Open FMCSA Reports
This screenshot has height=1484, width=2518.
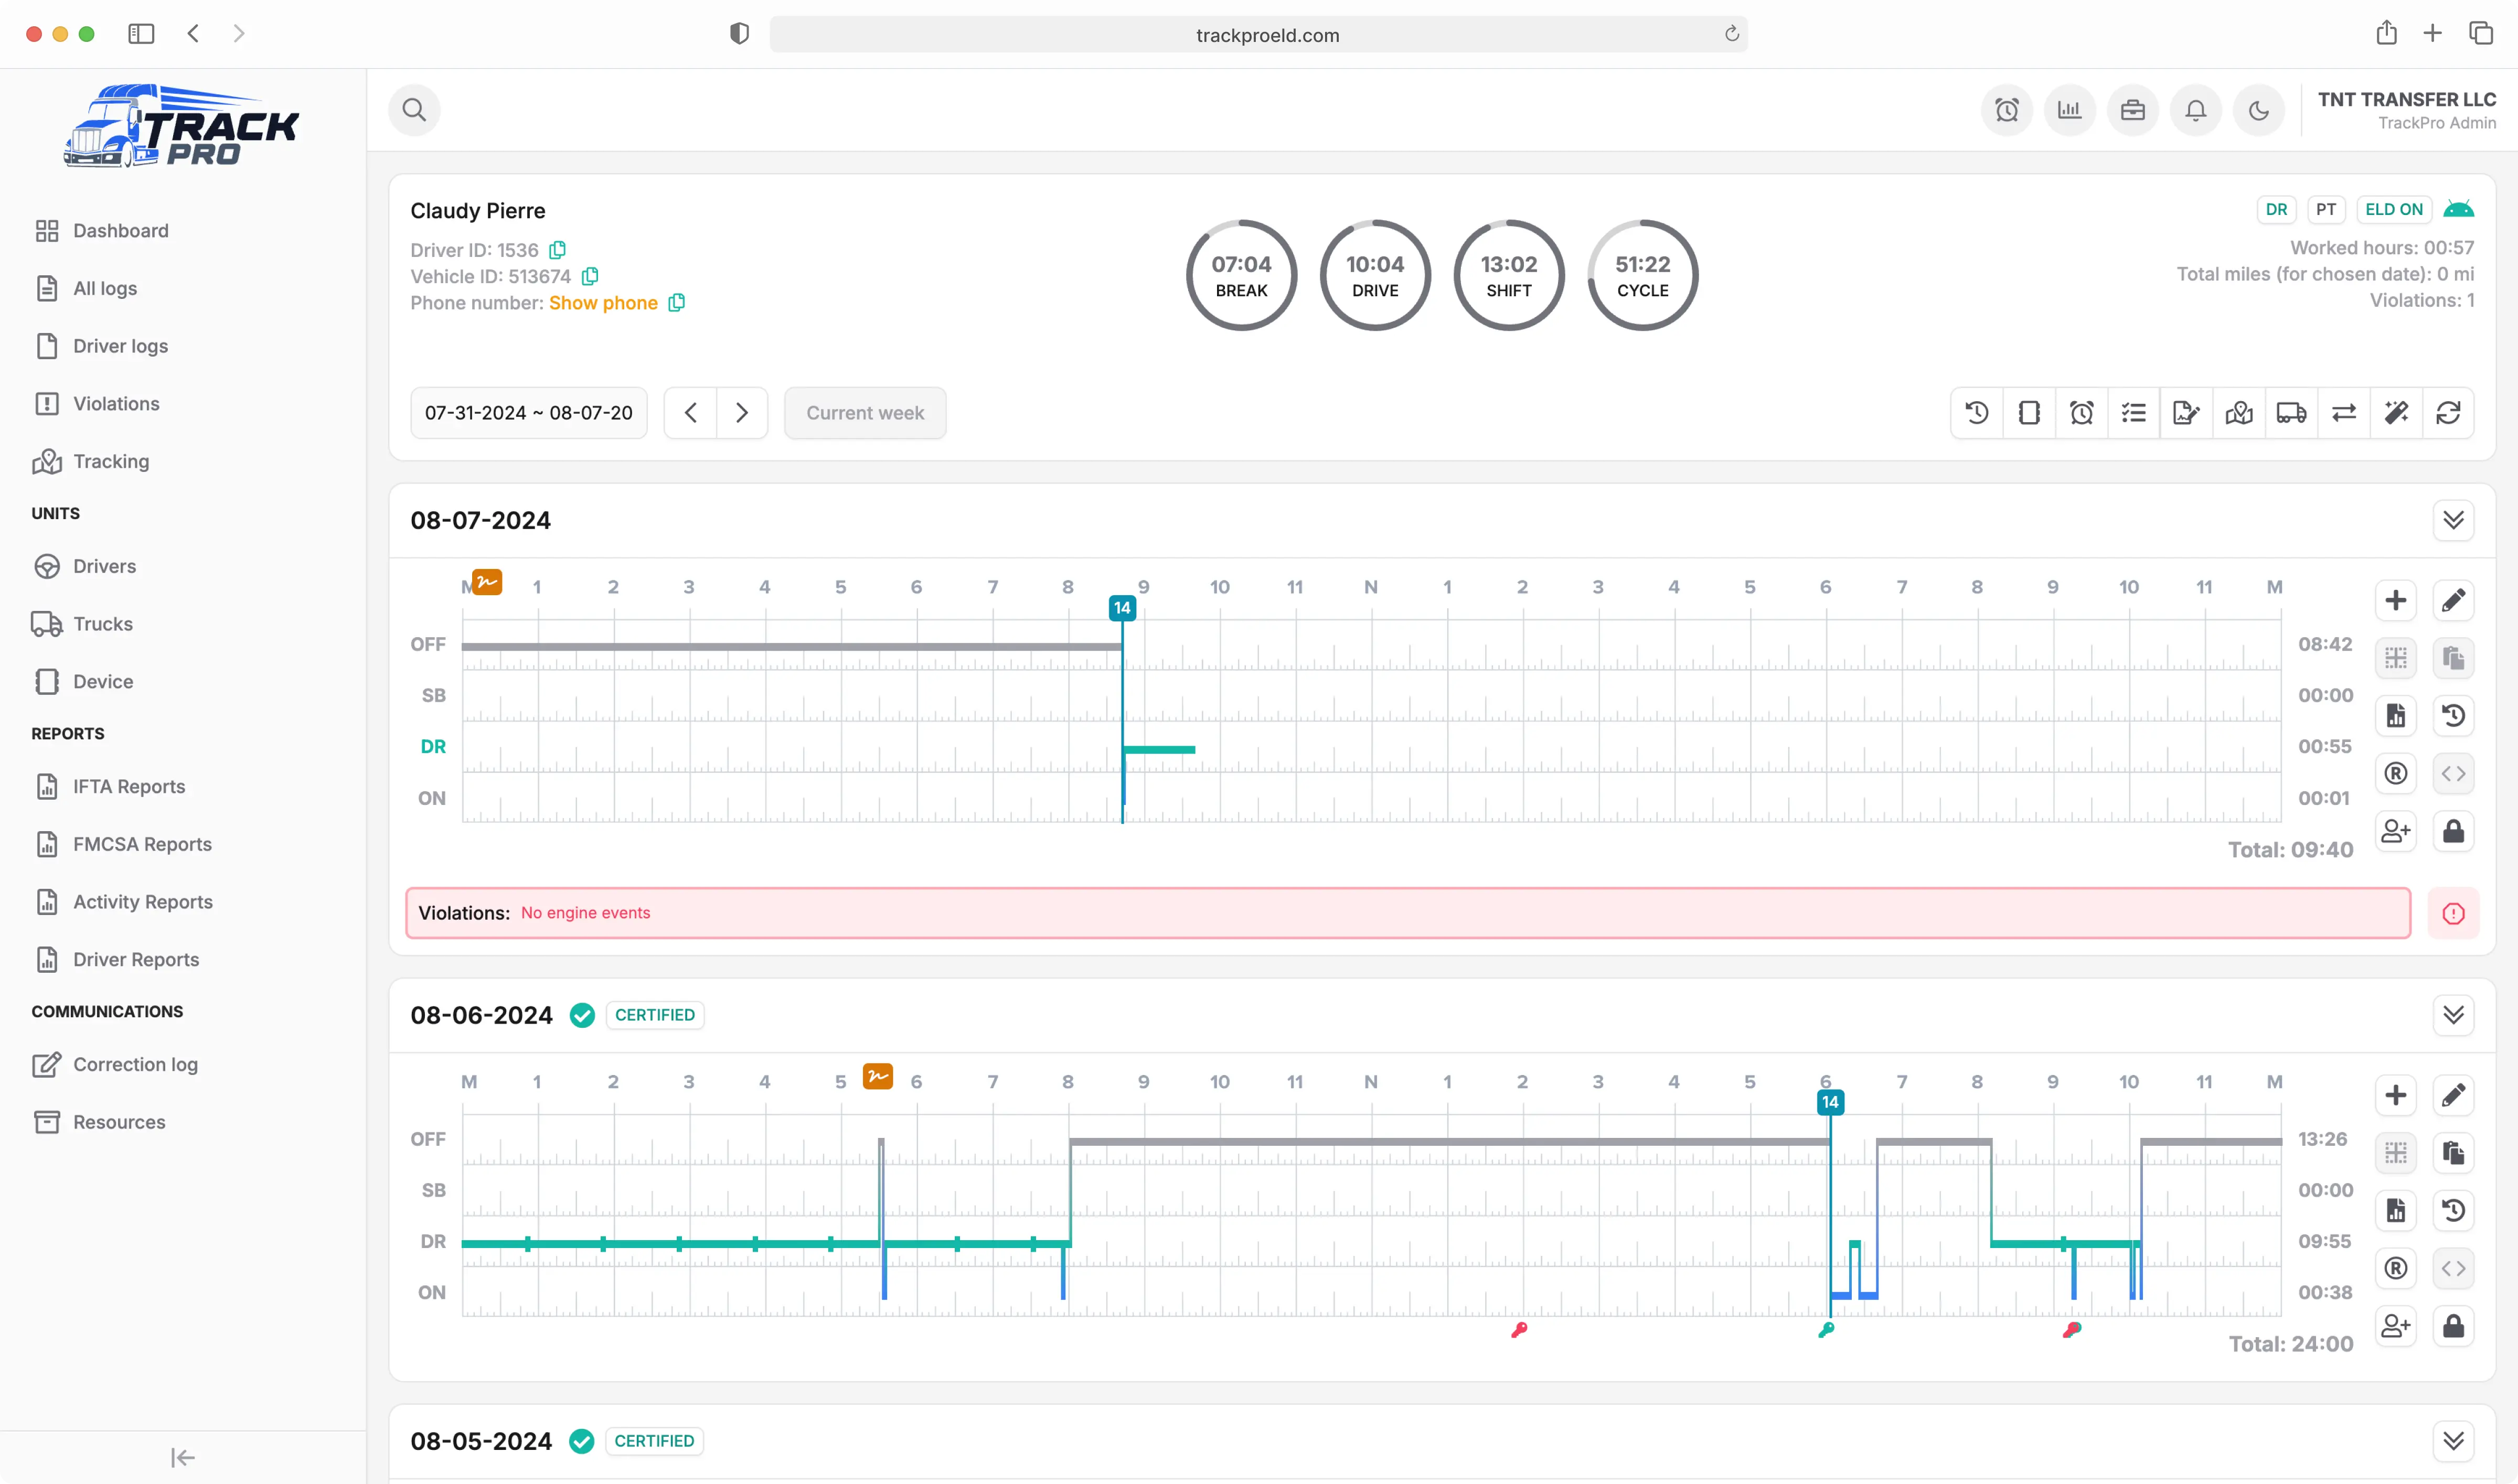pos(142,844)
